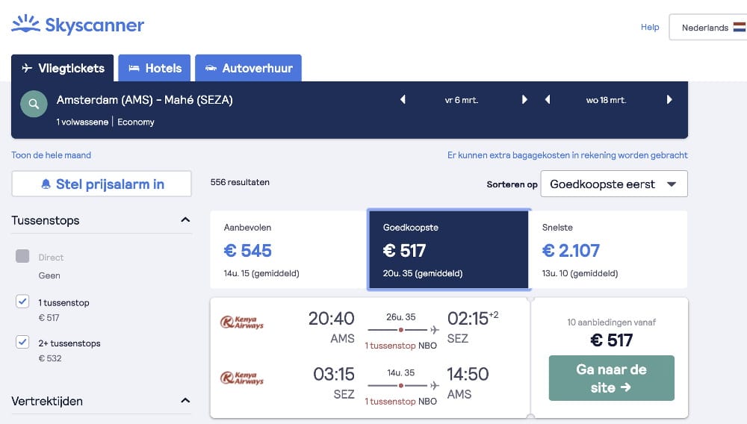
Task: Click the Help link
Action: (650, 27)
